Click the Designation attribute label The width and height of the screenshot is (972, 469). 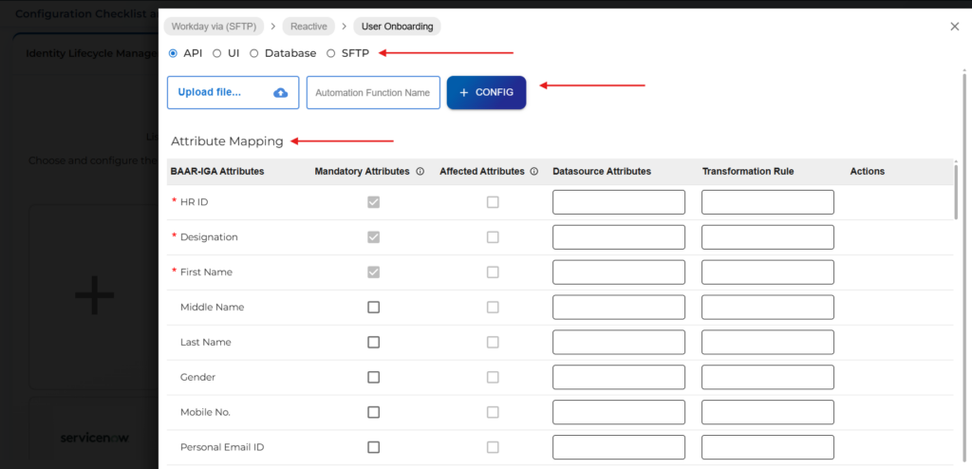point(209,237)
